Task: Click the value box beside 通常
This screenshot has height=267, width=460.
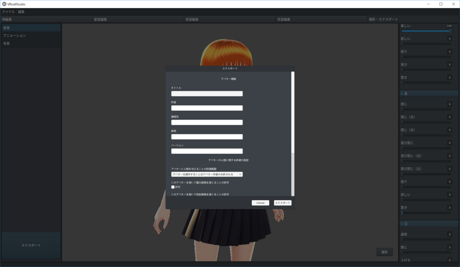Action: coord(449,235)
